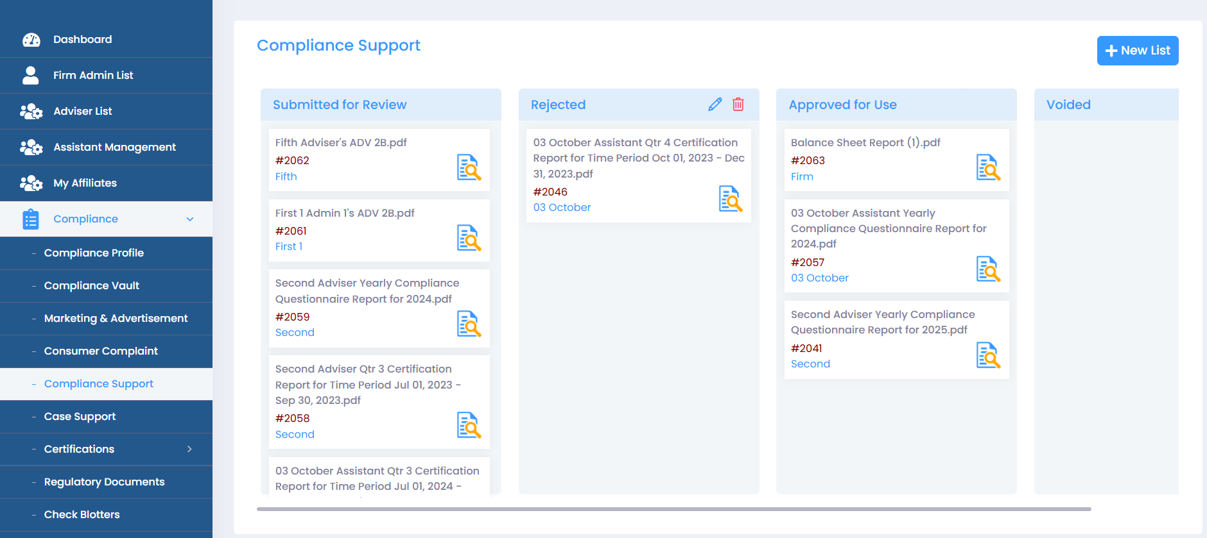View document #2046 in the Rejected column
Image resolution: width=1207 pixels, height=538 pixels.
coord(730,199)
